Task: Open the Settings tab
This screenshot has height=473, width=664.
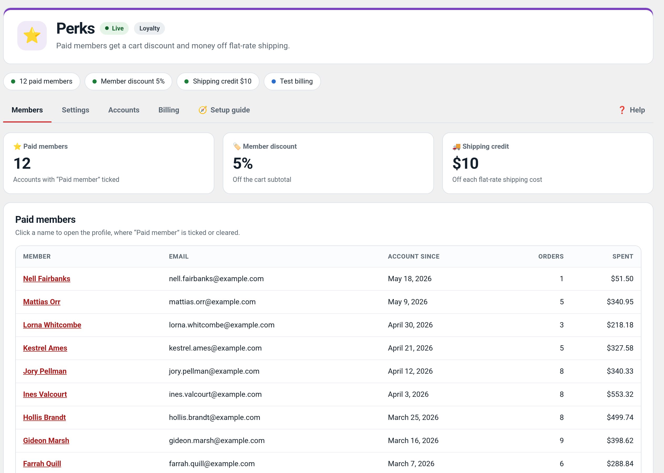Action: 75,110
